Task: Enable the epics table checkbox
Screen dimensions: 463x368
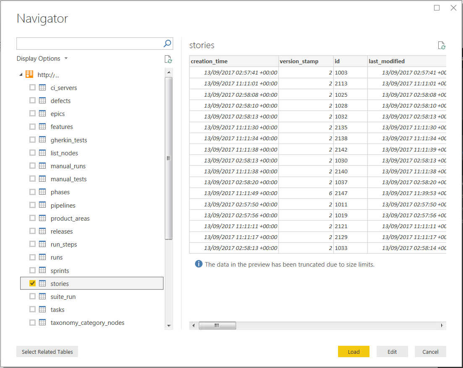Action: pyautogui.click(x=32, y=114)
